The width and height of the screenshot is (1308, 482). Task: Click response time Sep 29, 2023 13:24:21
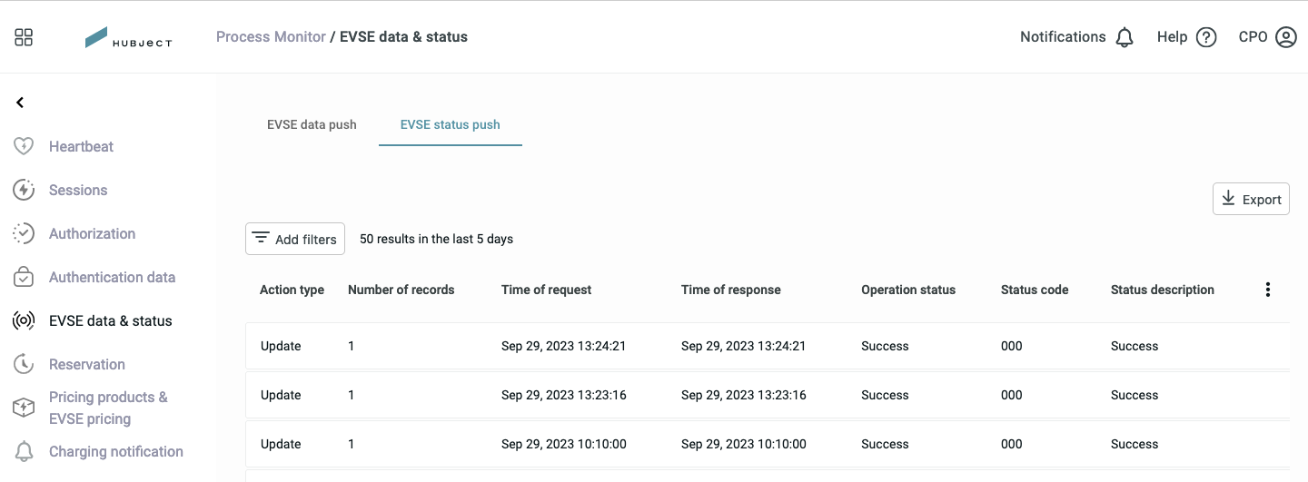(743, 346)
